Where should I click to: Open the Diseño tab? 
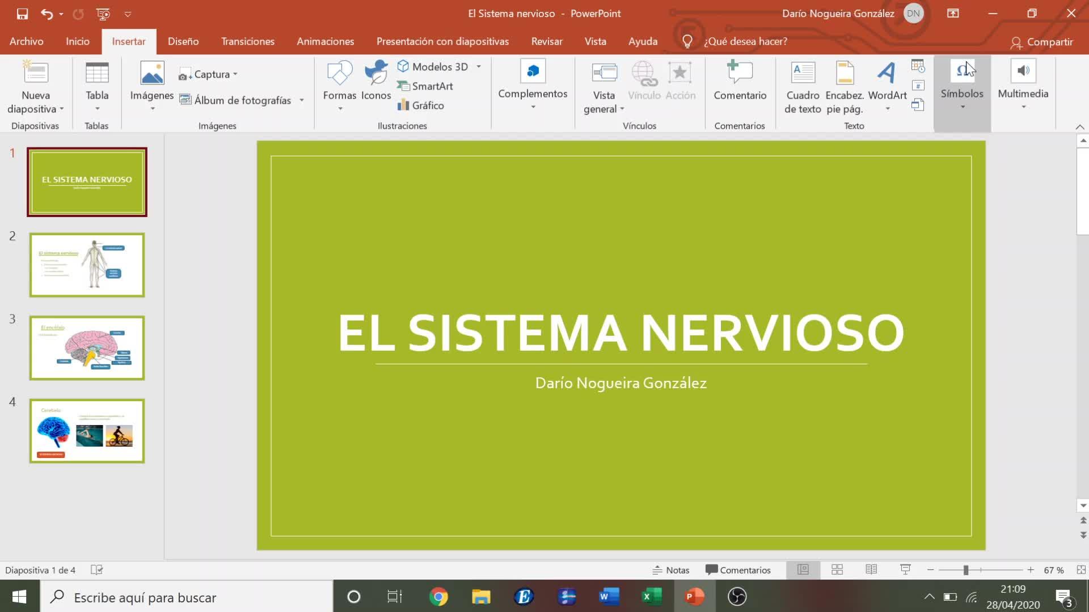click(x=183, y=41)
